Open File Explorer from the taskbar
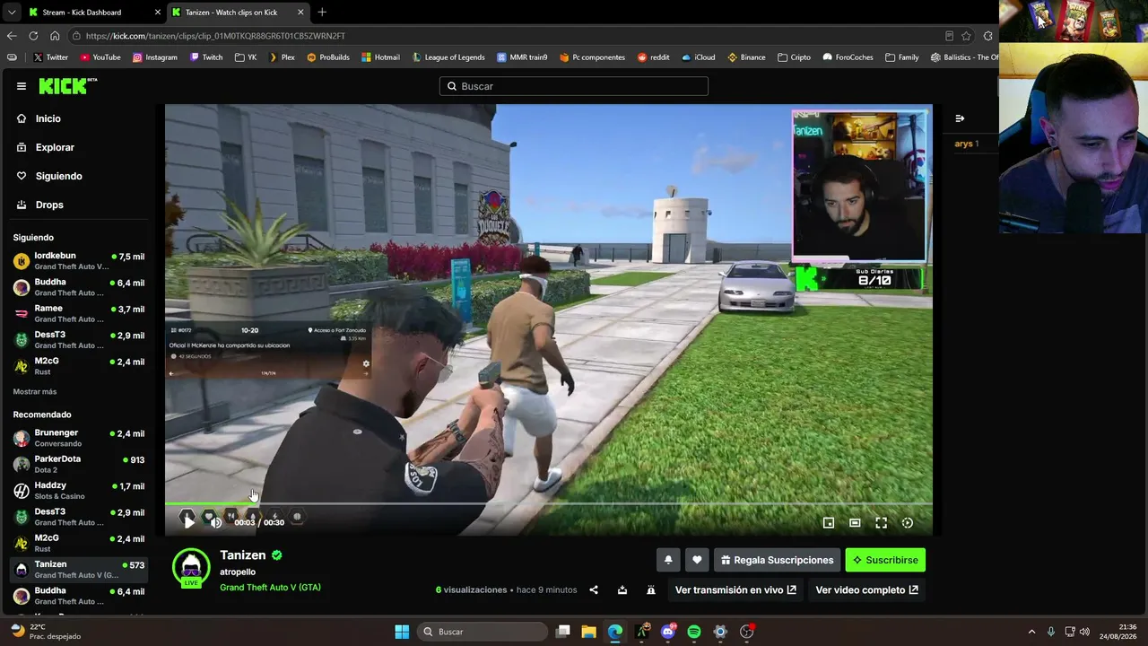Screen dimensions: 1148x646 [588, 632]
